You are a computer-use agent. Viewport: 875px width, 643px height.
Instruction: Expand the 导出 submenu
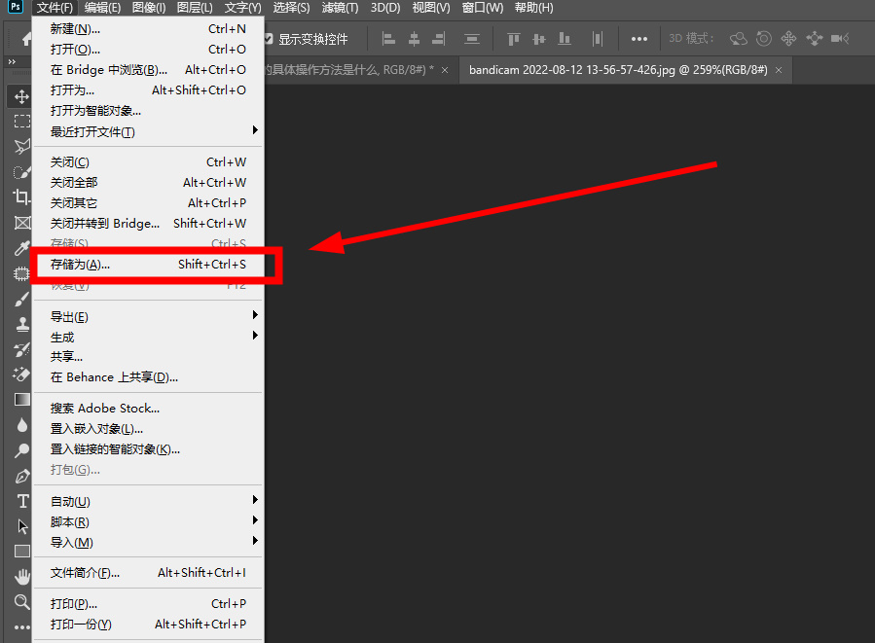pyautogui.click(x=146, y=317)
